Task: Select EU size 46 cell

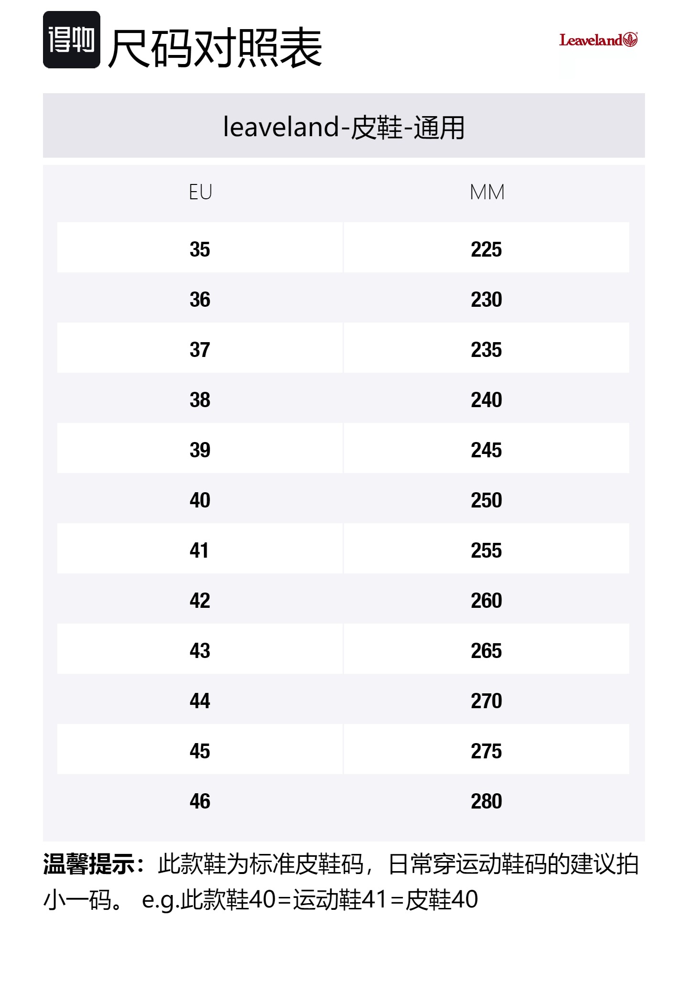Action: 200,801
